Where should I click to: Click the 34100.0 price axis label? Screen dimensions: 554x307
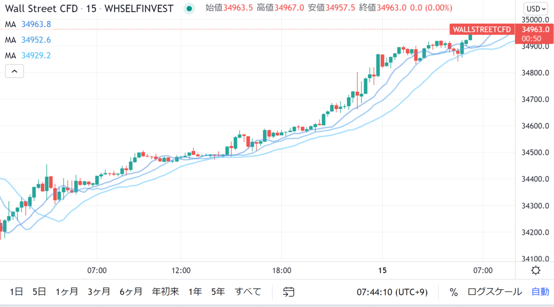pos(535,259)
